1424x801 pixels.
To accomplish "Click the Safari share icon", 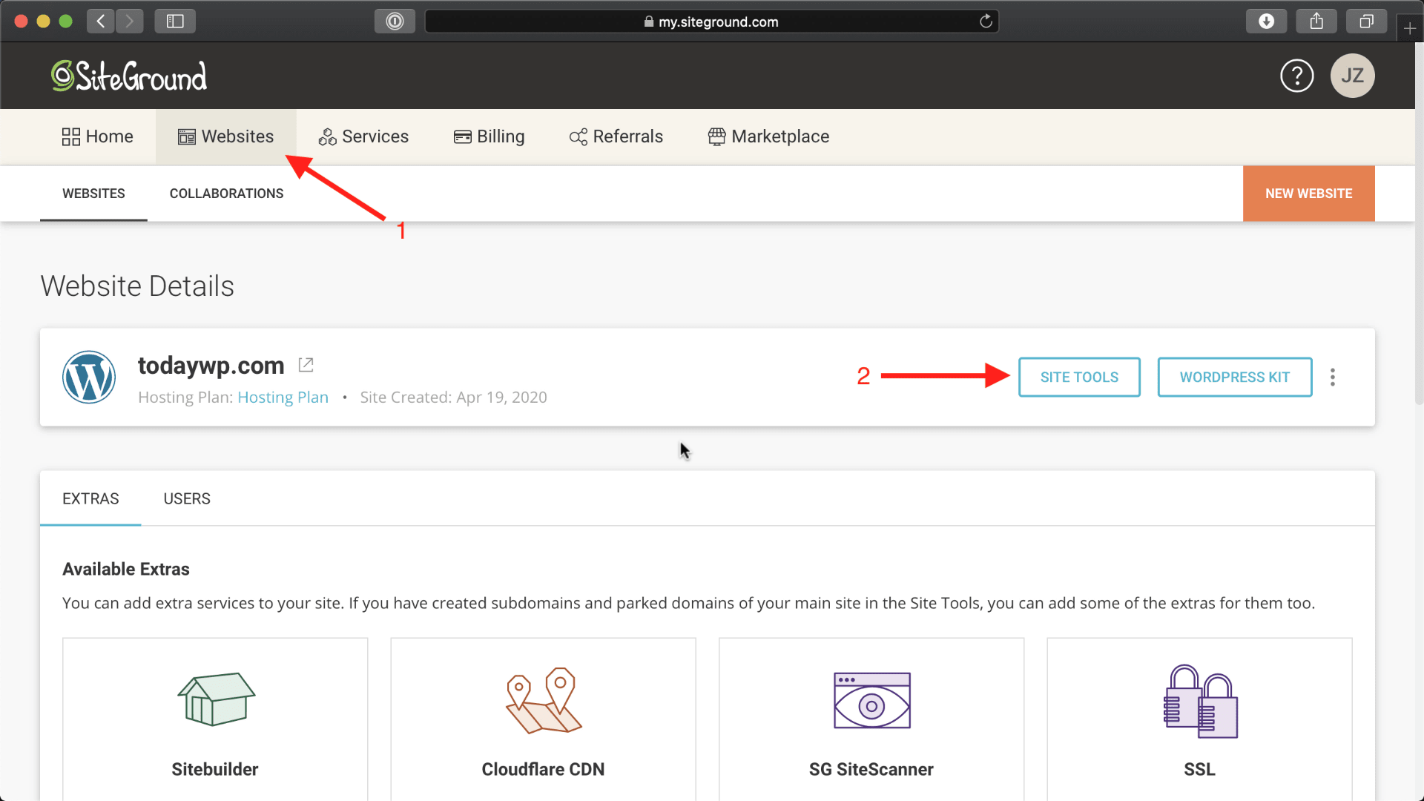I will [1316, 22].
